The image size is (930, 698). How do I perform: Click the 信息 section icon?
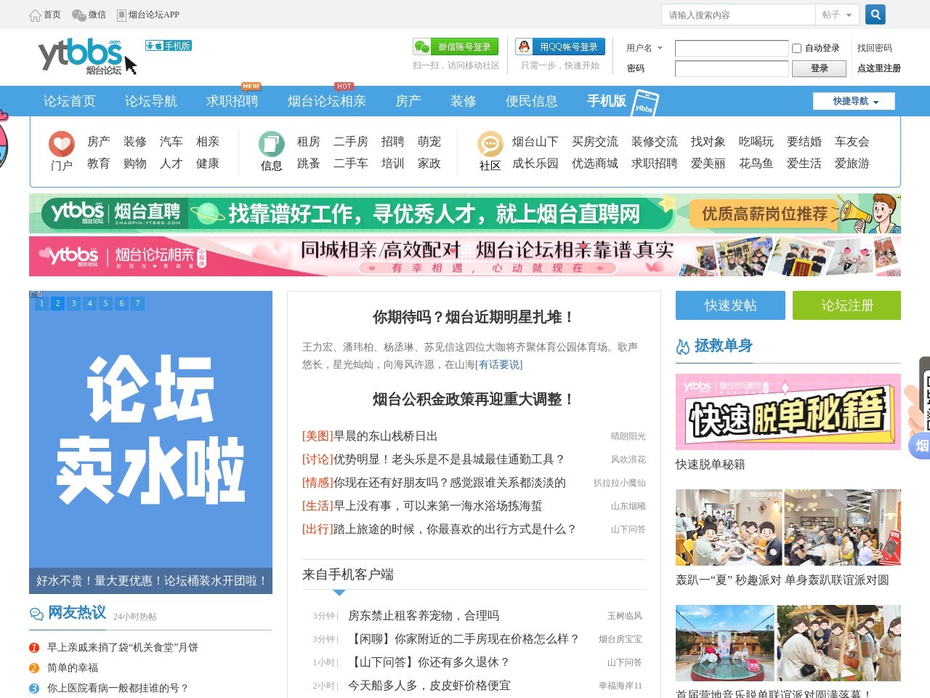(271, 144)
